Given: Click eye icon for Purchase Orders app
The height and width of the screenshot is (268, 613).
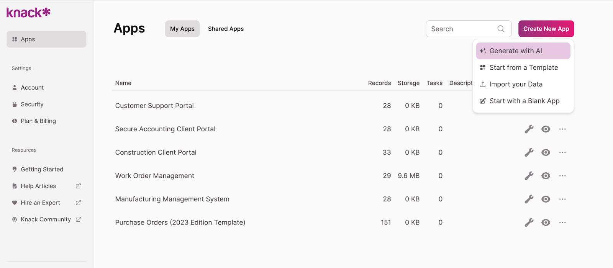Looking at the screenshot, I should pos(546,222).
